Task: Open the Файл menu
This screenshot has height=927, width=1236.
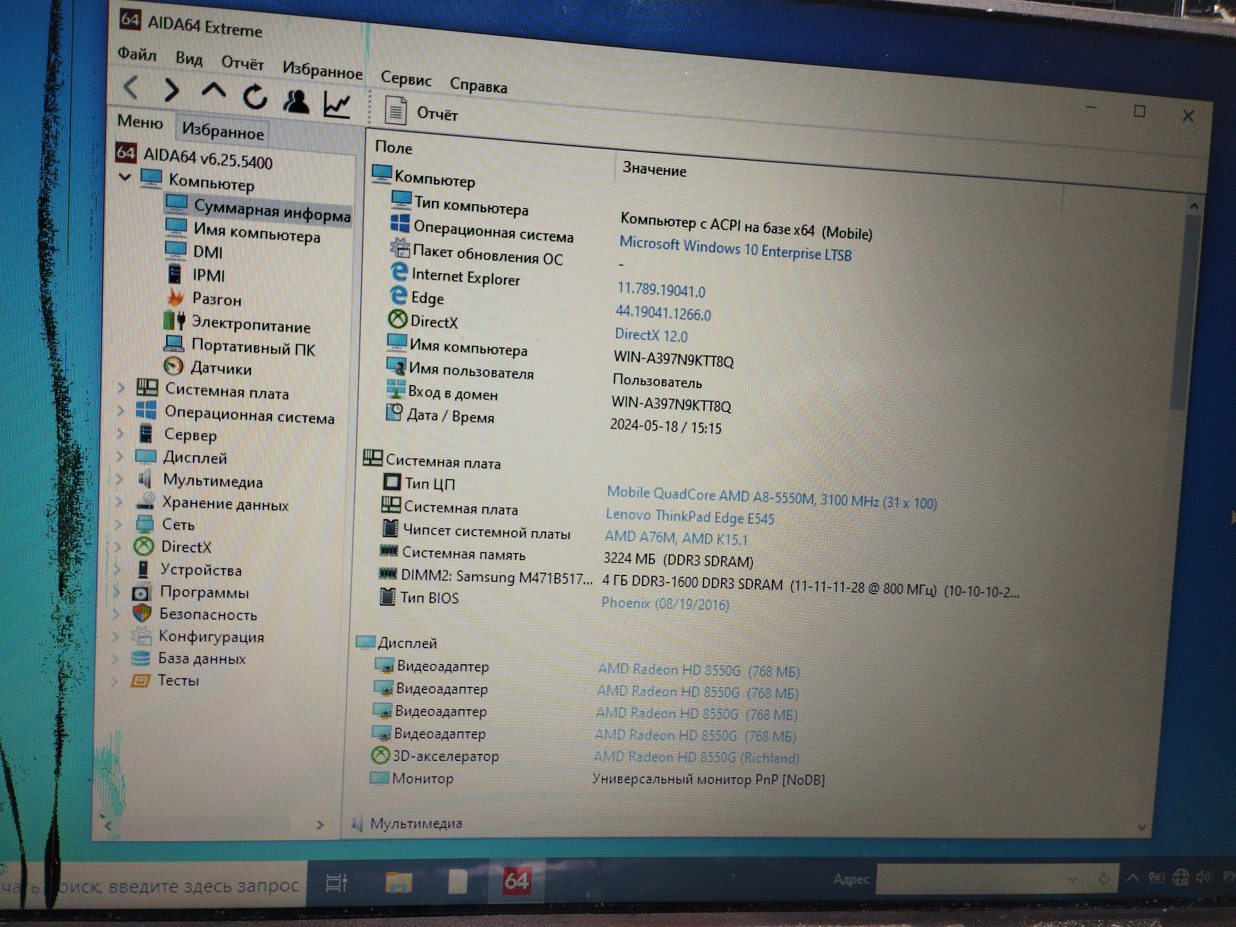Action: [137, 55]
